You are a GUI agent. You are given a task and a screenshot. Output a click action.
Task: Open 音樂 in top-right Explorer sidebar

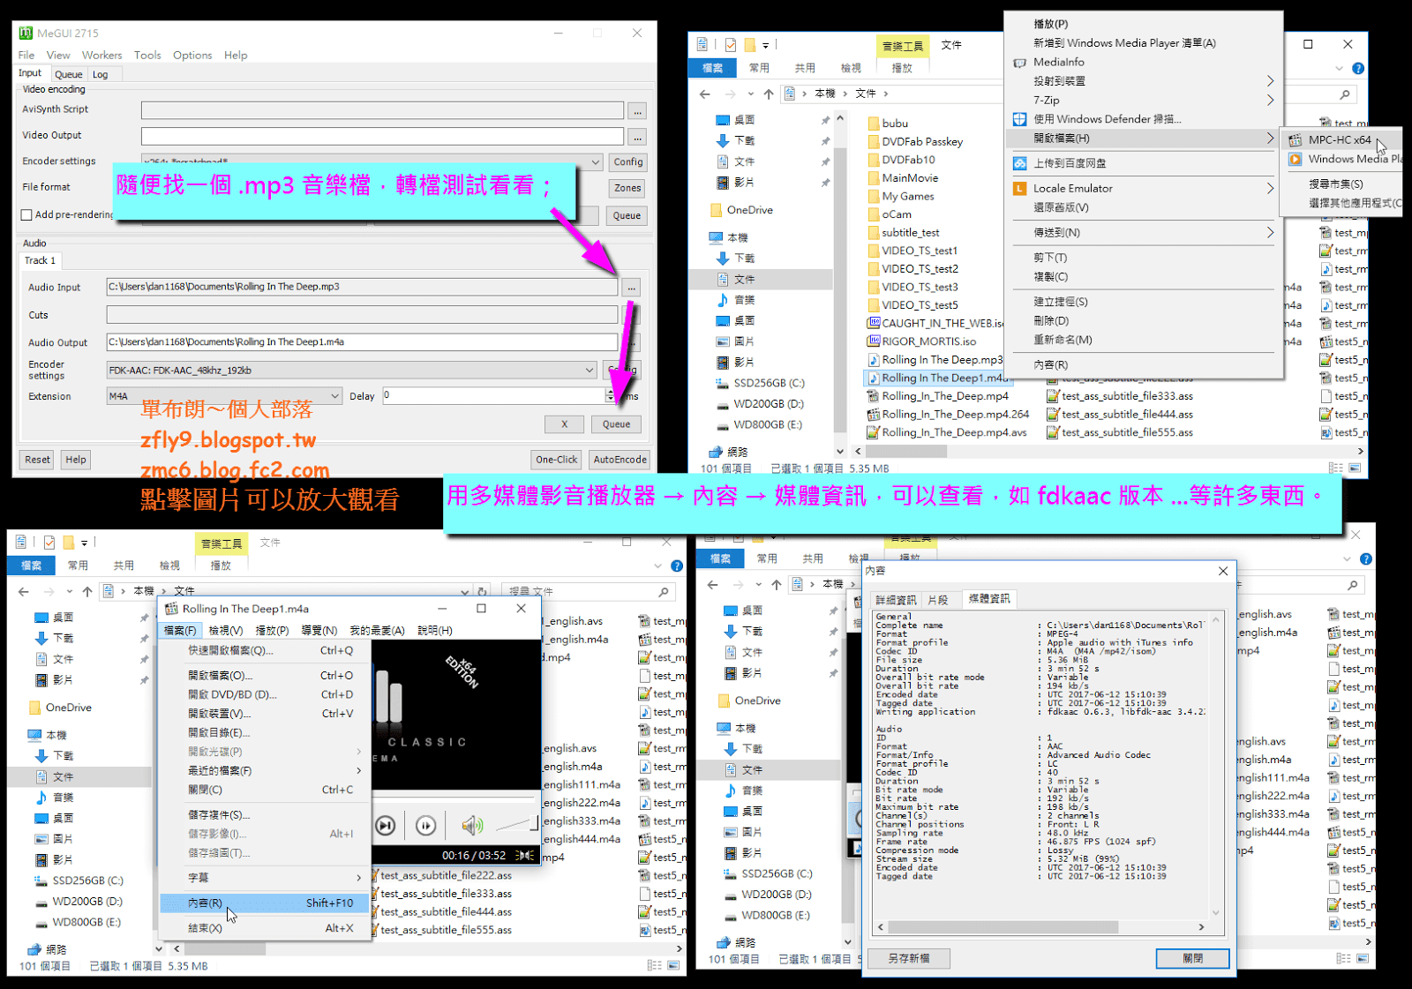tap(744, 300)
